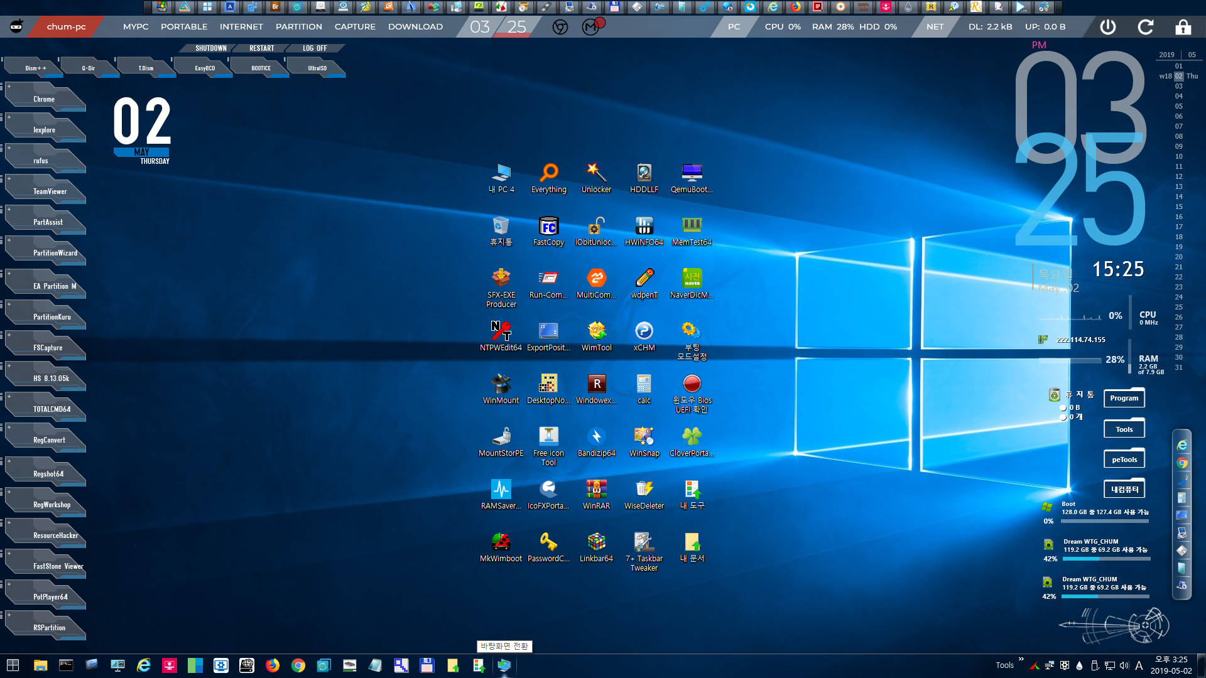Open the 휴지통 recycle bin icon
Image resolution: width=1206 pixels, height=678 pixels.
pyautogui.click(x=501, y=231)
